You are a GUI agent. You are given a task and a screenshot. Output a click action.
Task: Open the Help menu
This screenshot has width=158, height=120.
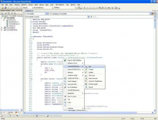(x=79, y=5)
